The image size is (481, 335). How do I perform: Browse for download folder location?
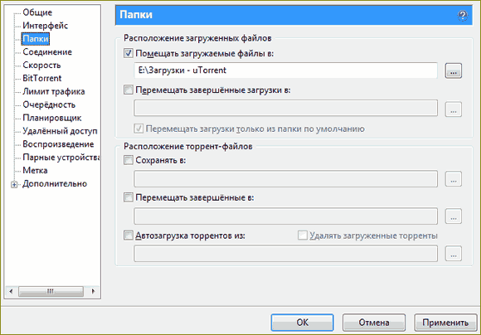click(x=454, y=70)
